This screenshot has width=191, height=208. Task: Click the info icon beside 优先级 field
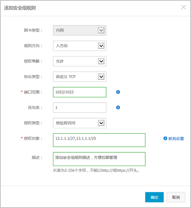118,108
